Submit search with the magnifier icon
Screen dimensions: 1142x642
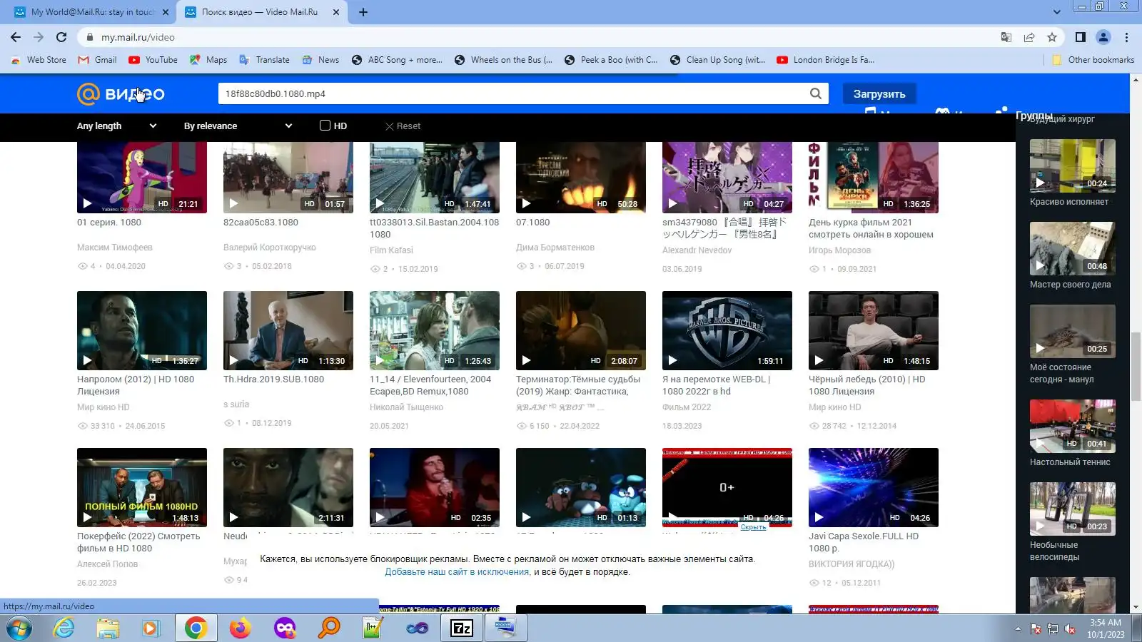click(816, 93)
